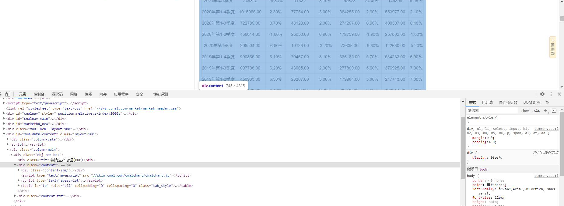Click the 2020年第1季度 row label
Viewport: 564px width, 206px height.
218,46
